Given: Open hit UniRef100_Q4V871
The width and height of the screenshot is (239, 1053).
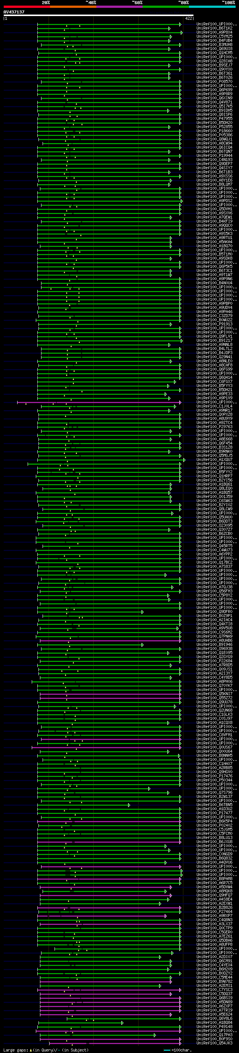Looking at the screenshot, I should tap(214, 102).
